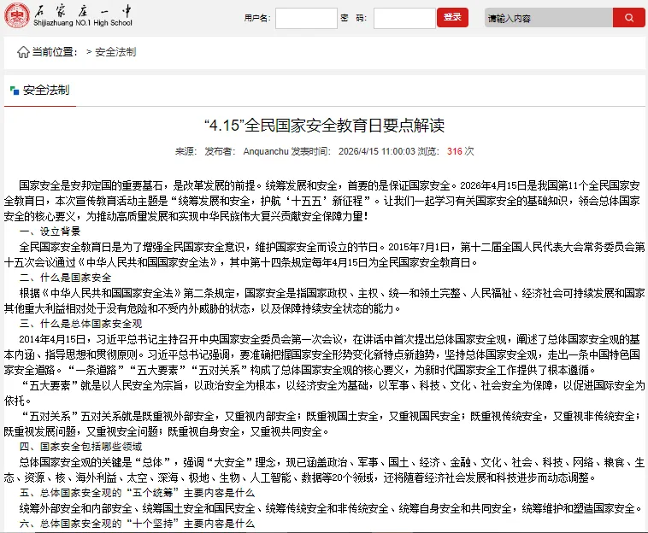Click the red 登录 login button
The image size is (648, 533).
point(452,17)
